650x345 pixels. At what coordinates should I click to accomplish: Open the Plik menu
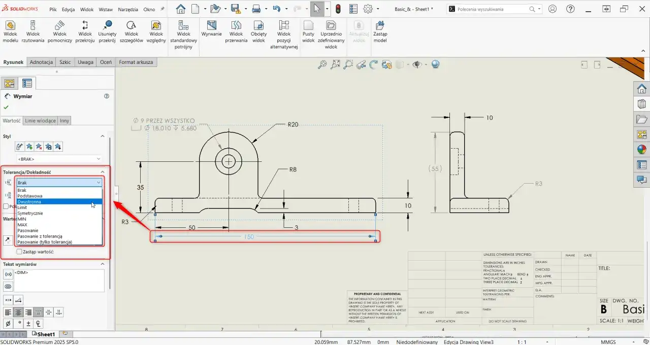point(53,10)
